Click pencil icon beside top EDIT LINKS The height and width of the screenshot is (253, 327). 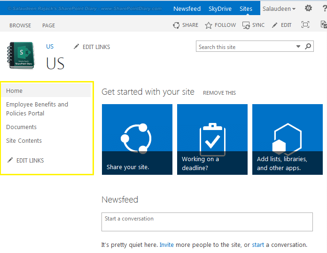click(76, 47)
